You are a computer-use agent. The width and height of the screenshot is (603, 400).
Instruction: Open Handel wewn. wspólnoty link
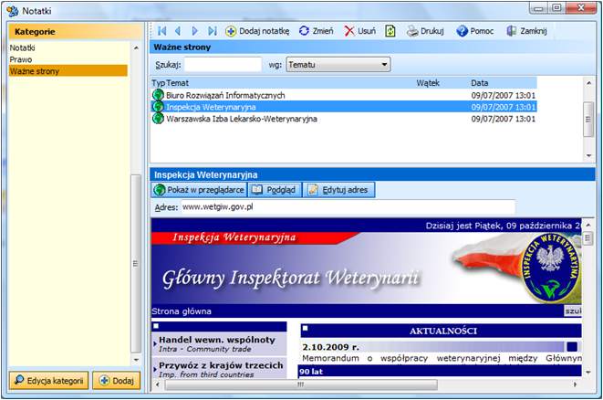click(217, 340)
